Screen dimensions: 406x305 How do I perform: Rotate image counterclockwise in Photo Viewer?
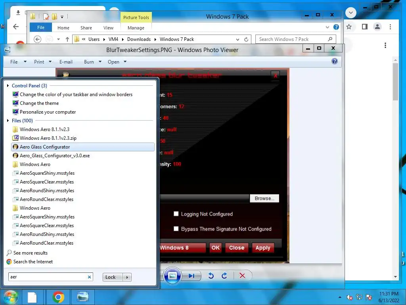pos(211,276)
